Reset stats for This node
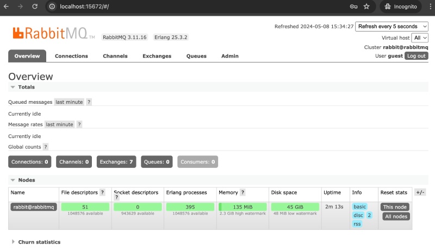 [x=395, y=207]
